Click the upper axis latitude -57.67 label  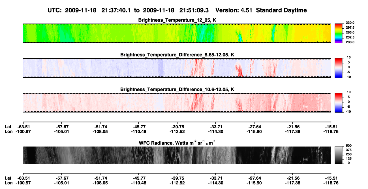62,127
